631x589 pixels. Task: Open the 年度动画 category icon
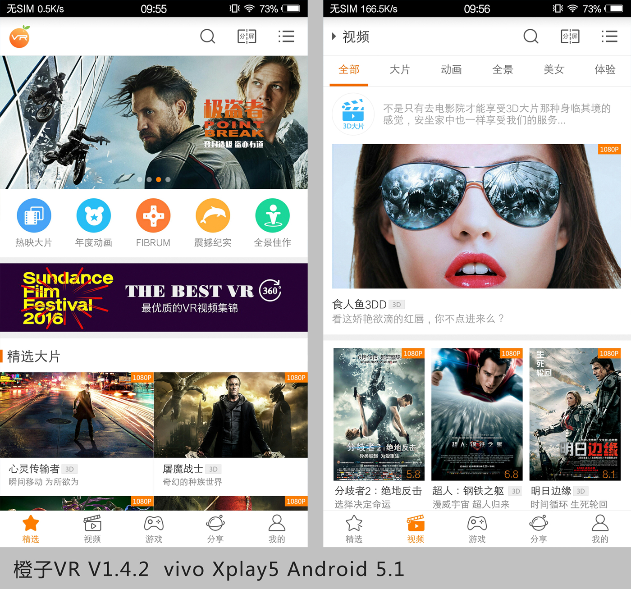[94, 216]
